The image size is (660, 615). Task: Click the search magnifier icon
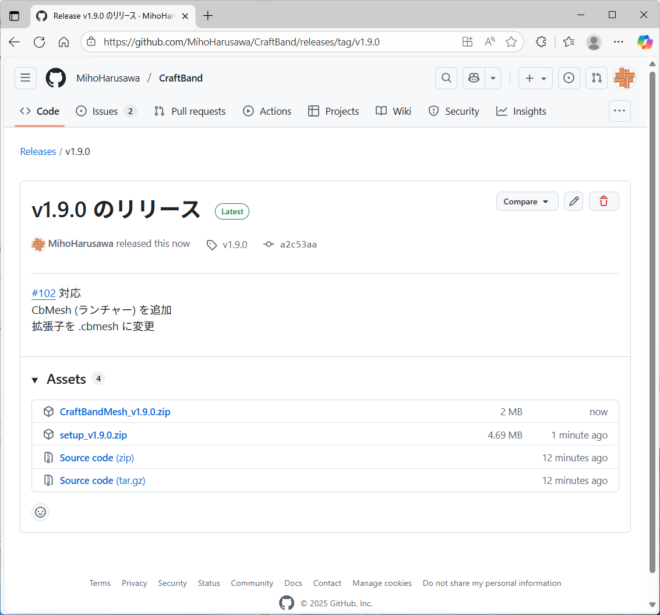446,78
